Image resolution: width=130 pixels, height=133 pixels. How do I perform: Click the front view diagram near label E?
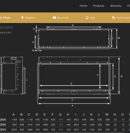(x=79, y=81)
